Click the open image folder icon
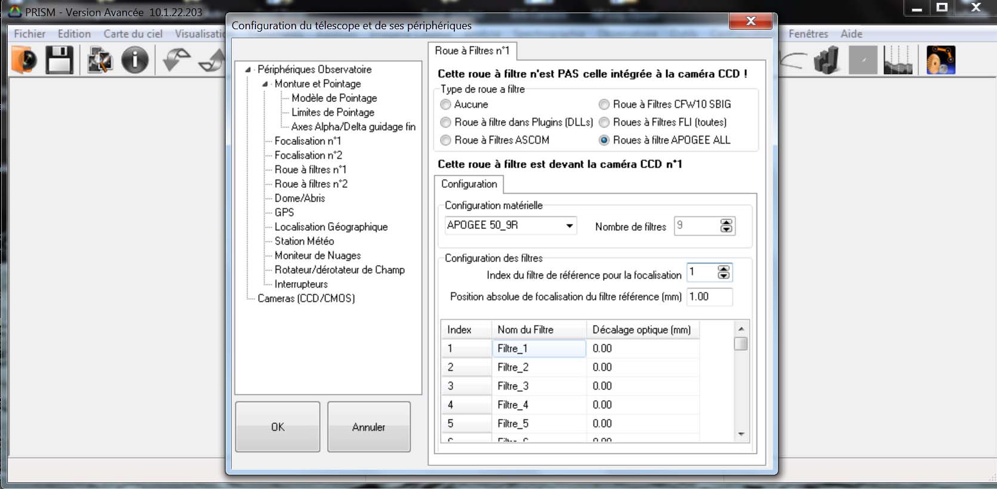The image size is (997, 489). [x=24, y=60]
